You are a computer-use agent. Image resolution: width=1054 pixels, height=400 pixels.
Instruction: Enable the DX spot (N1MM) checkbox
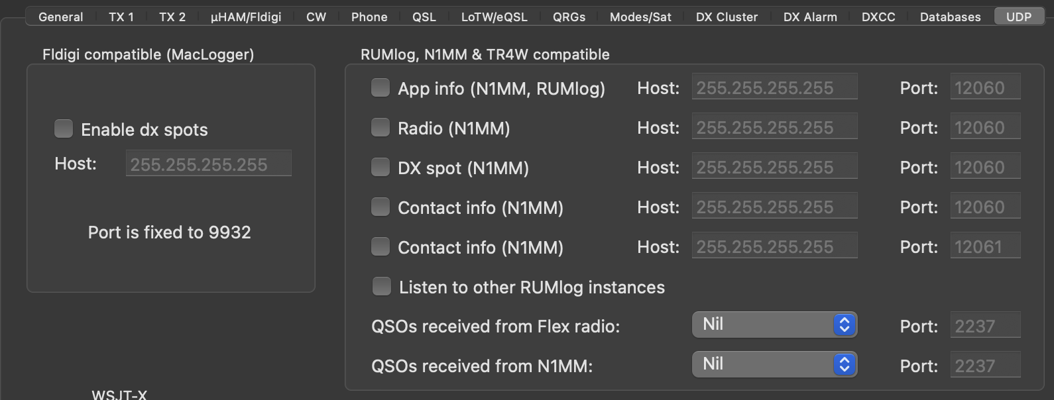pyautogui.click(x=381, y=168)
